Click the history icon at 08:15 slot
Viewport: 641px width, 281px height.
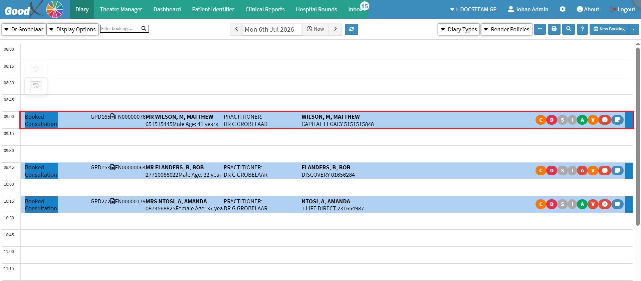pyautogui.click(x=36, y=69)
